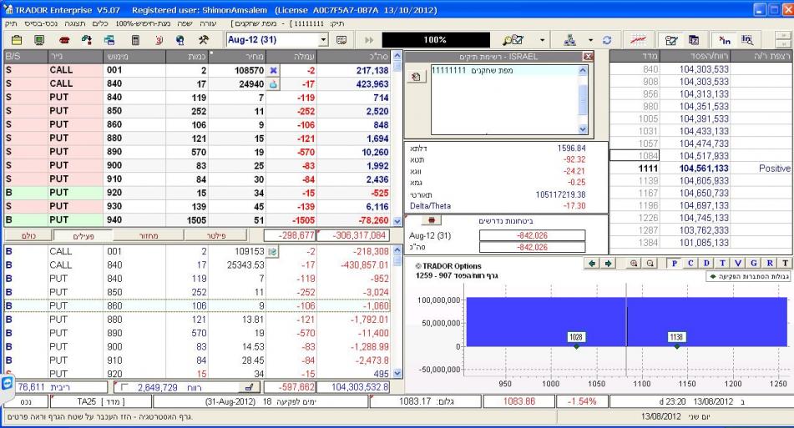Click the globe icon in the toolbar
794x428 pixels.
coord(180,39)
